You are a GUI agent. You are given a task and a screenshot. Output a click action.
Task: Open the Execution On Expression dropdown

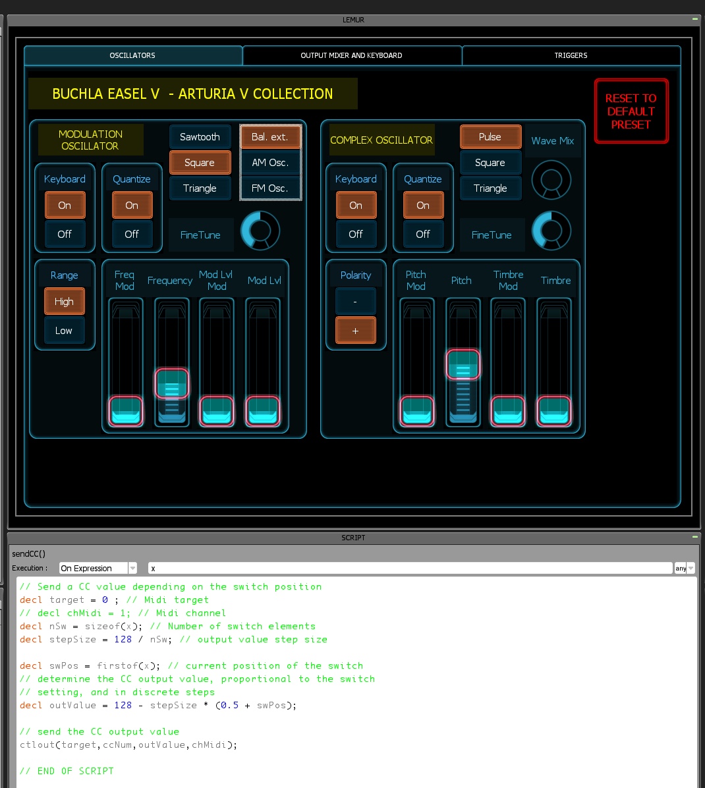pos(98,568)
